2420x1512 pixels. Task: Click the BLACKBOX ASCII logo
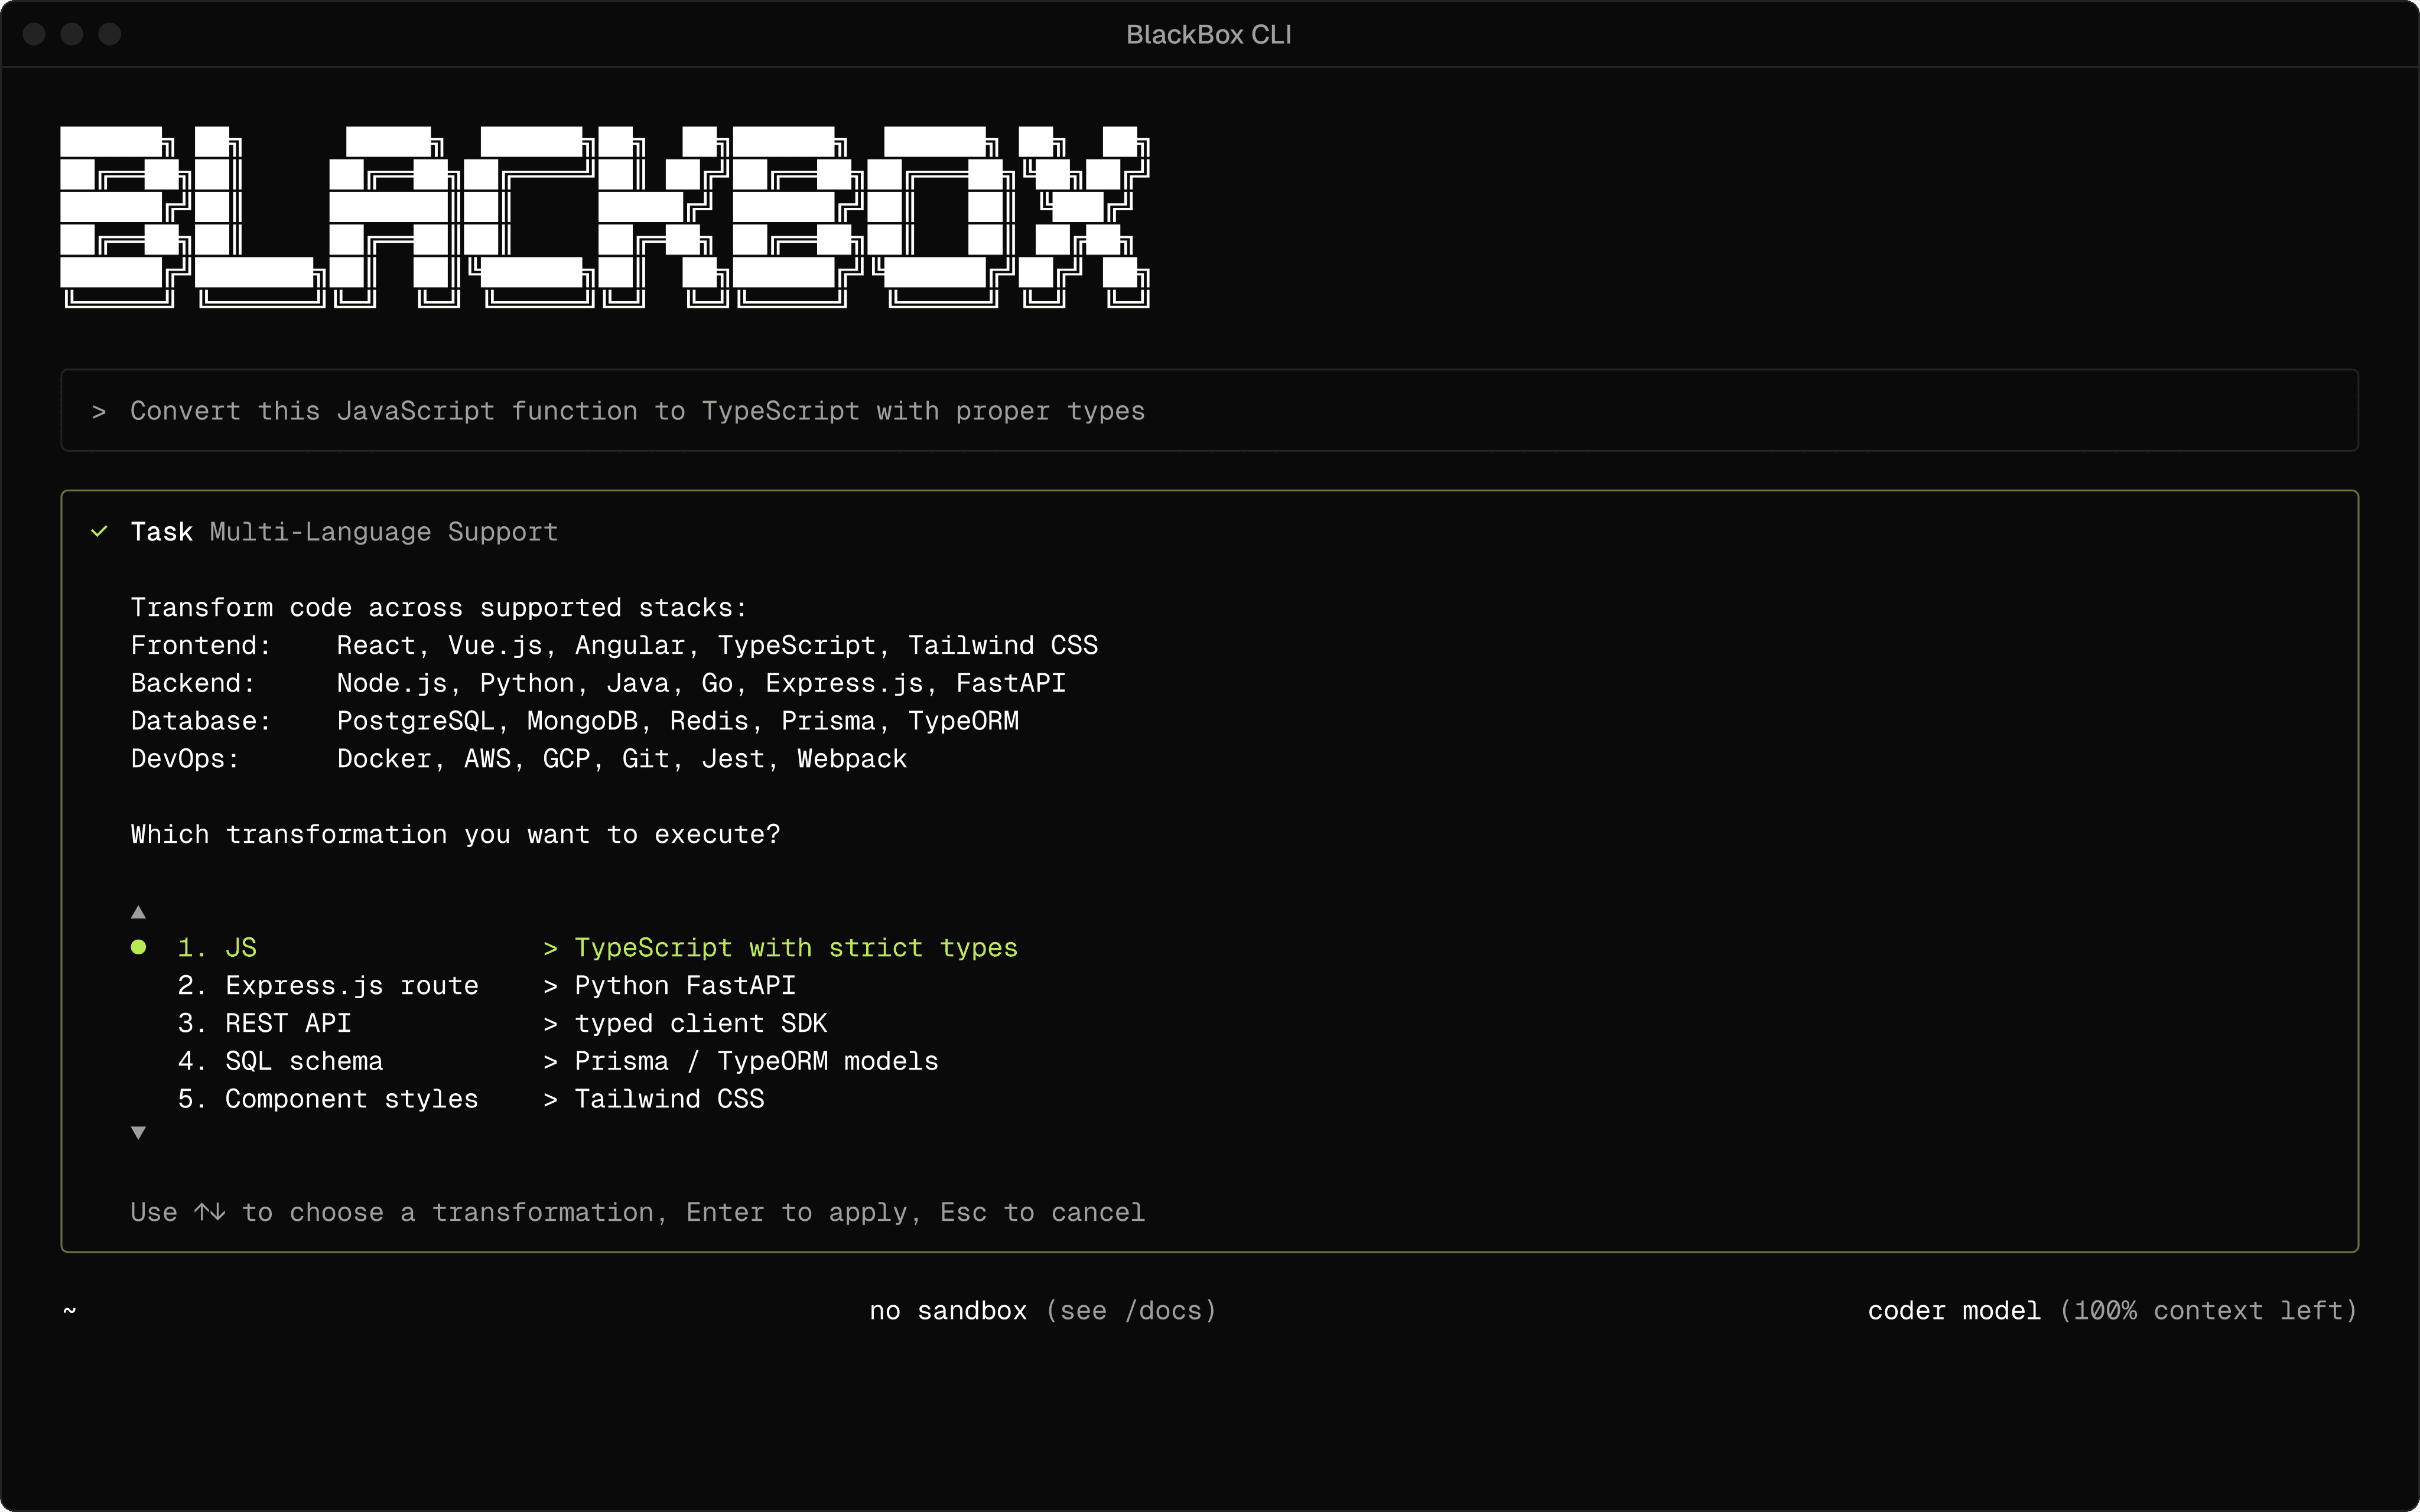click(605, 216)
